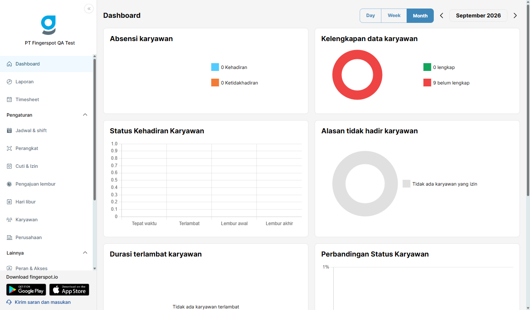Click the sidebar scroll-down arrow
The width and height of the screenshot is (530, 310).
94,268
